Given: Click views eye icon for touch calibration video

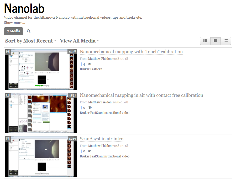Looking at the screenshot, I should point(90,64).
